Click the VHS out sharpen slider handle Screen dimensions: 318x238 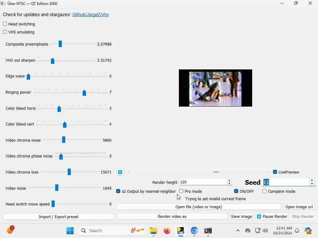(52, 61)
